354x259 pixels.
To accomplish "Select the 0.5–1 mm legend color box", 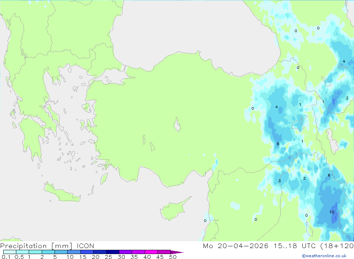I will click(x=22, y=252).
